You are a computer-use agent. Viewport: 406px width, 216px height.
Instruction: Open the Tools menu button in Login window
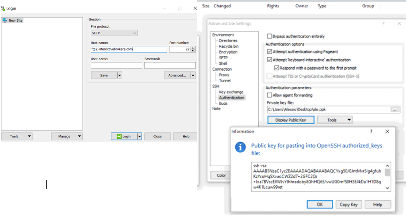17,136
